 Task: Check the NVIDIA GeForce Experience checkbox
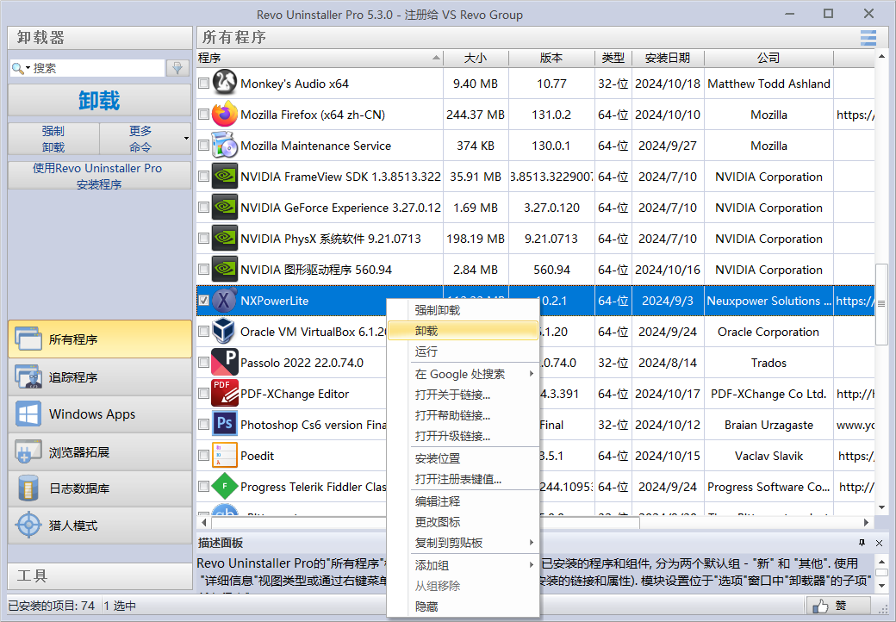point(203,208)
